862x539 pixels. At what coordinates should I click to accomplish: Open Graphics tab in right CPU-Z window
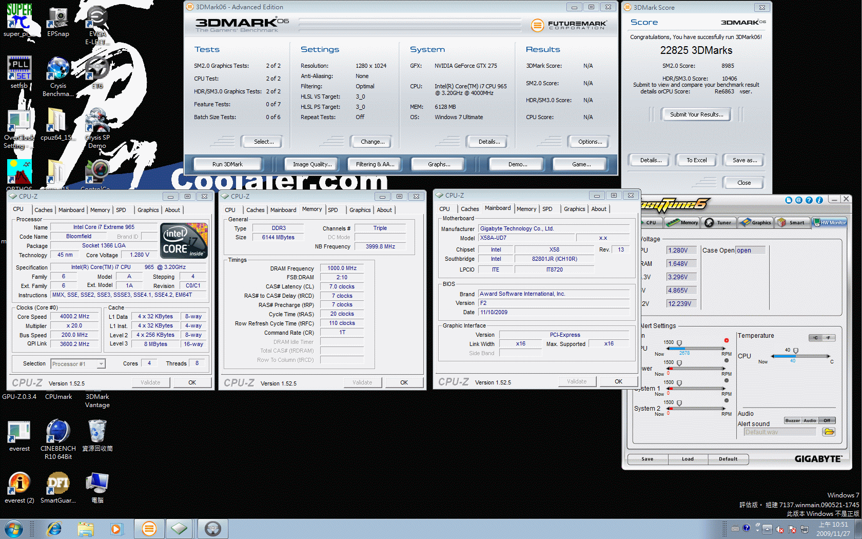[x=574, y=209]
